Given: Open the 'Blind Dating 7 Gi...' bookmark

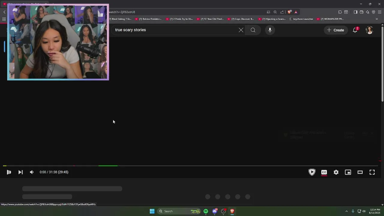Looking at the screenshot, I should [x=120, y=19].
